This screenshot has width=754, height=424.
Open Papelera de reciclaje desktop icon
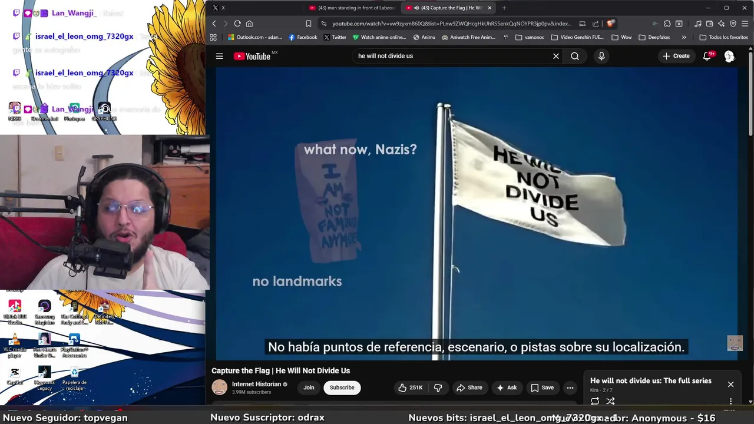(74, 379)
